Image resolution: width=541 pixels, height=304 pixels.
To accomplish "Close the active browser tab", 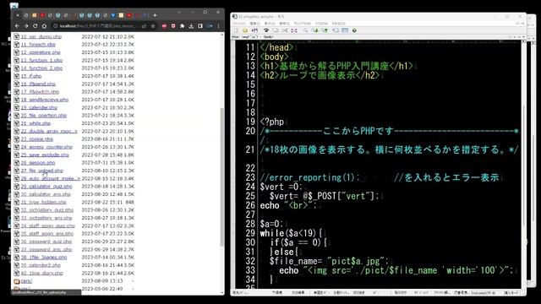I will point(18,15).
